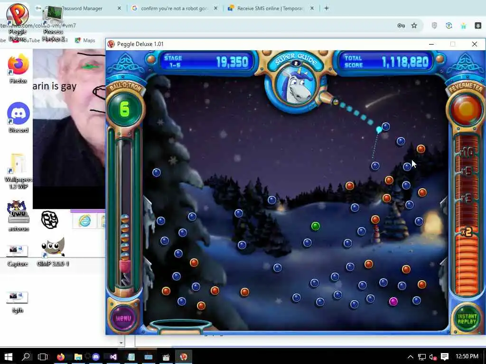This screenshot has width=486, height=364.
Task: Click the network tray icon
Action: tap(421, 356)
